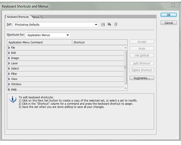The image size is (181, 145).
Task: Click the command list scrollbar thumb
Action: pyautogui.click(x=125, y=67)
